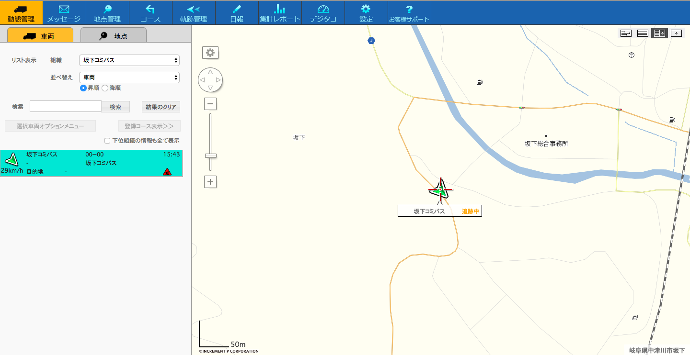Viewport: 690px width, 355px height.
Task: Click the gas station icon near the traffic signal
Action: [x=480, y=83]
